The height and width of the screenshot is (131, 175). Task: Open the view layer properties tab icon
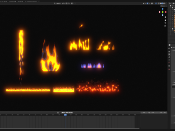coord(169,57)
